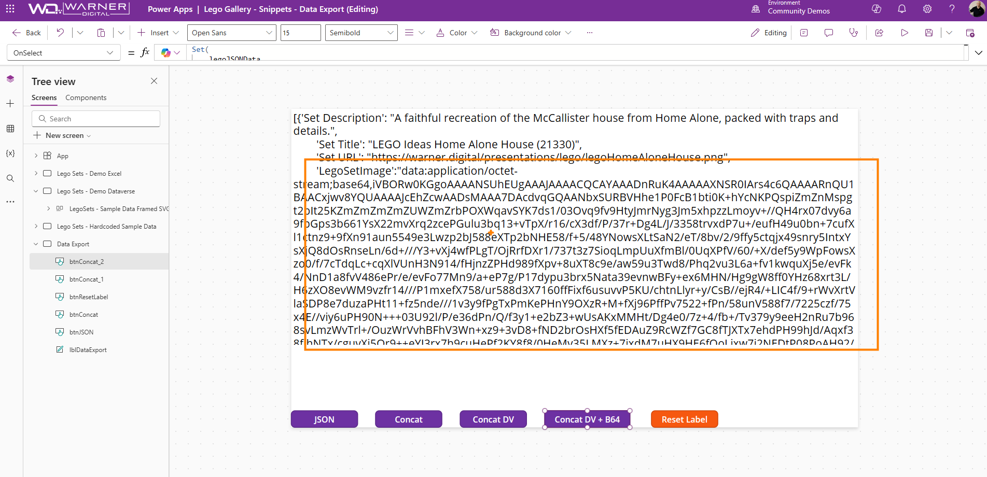This screenshot has height=477, width=987.
Task: Preview the app with the play icon
Action: (x=905, y=33)
